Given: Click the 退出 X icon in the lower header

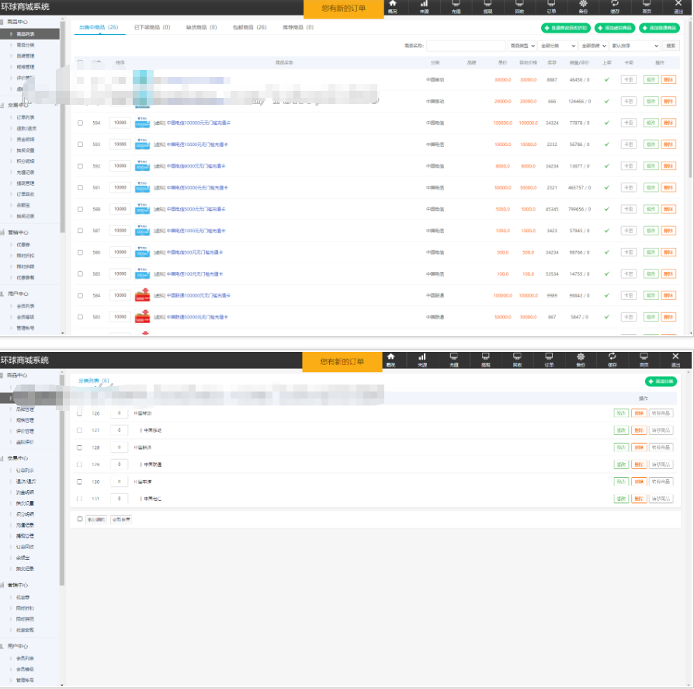Looking at the screenshot, I should point(676,357).
